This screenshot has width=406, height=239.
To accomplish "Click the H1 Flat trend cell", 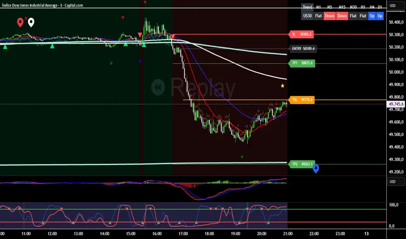I will [363, 16].
